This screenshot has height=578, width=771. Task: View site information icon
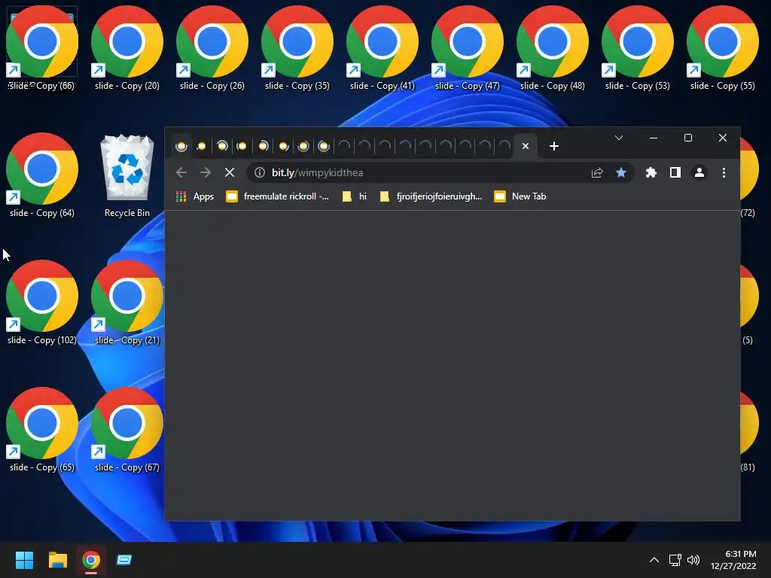[x=260, y=172]
